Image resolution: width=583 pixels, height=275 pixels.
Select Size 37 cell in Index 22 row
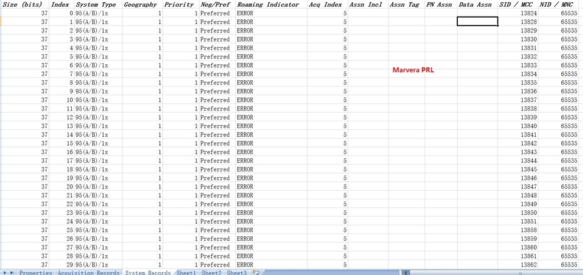coord(25,204)
